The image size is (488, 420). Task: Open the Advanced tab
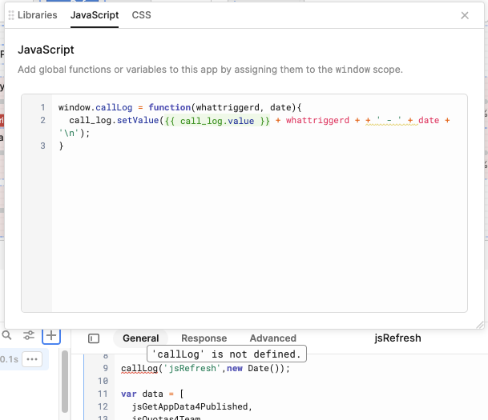pyautogui.click(x=273, y=338)
